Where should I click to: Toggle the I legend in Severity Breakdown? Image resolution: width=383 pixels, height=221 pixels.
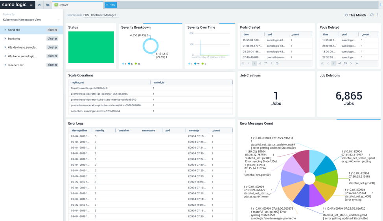(x=124, y=63)
